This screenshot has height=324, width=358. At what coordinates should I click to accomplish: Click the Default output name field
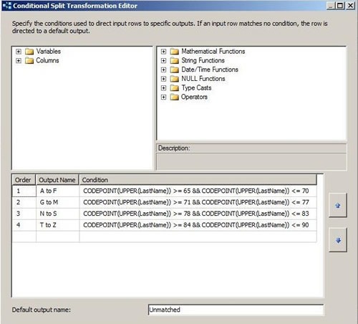[x=236, y=310]
